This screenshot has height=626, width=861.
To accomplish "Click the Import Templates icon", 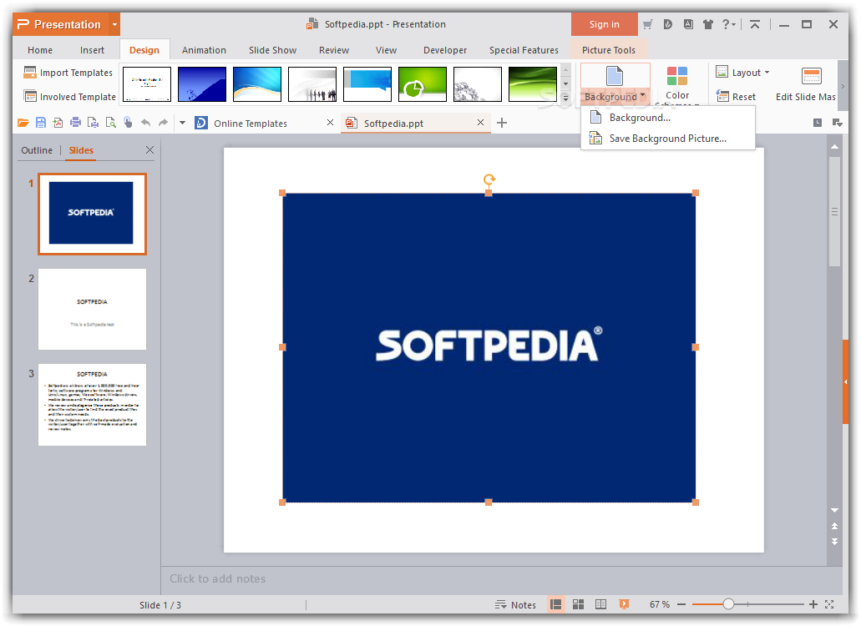I will (30, 73).
